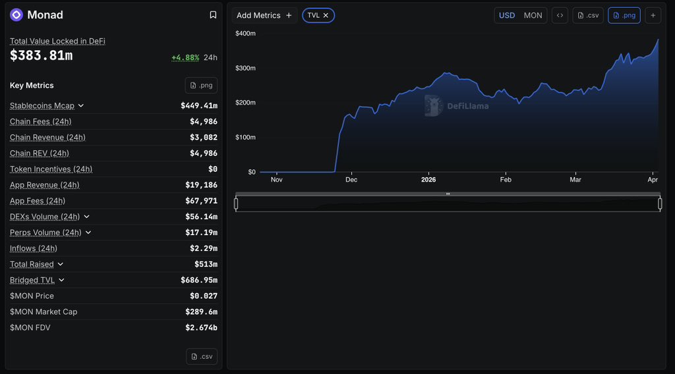
Task: Bookmark the Monad chain
Action: tap(213, 15)
